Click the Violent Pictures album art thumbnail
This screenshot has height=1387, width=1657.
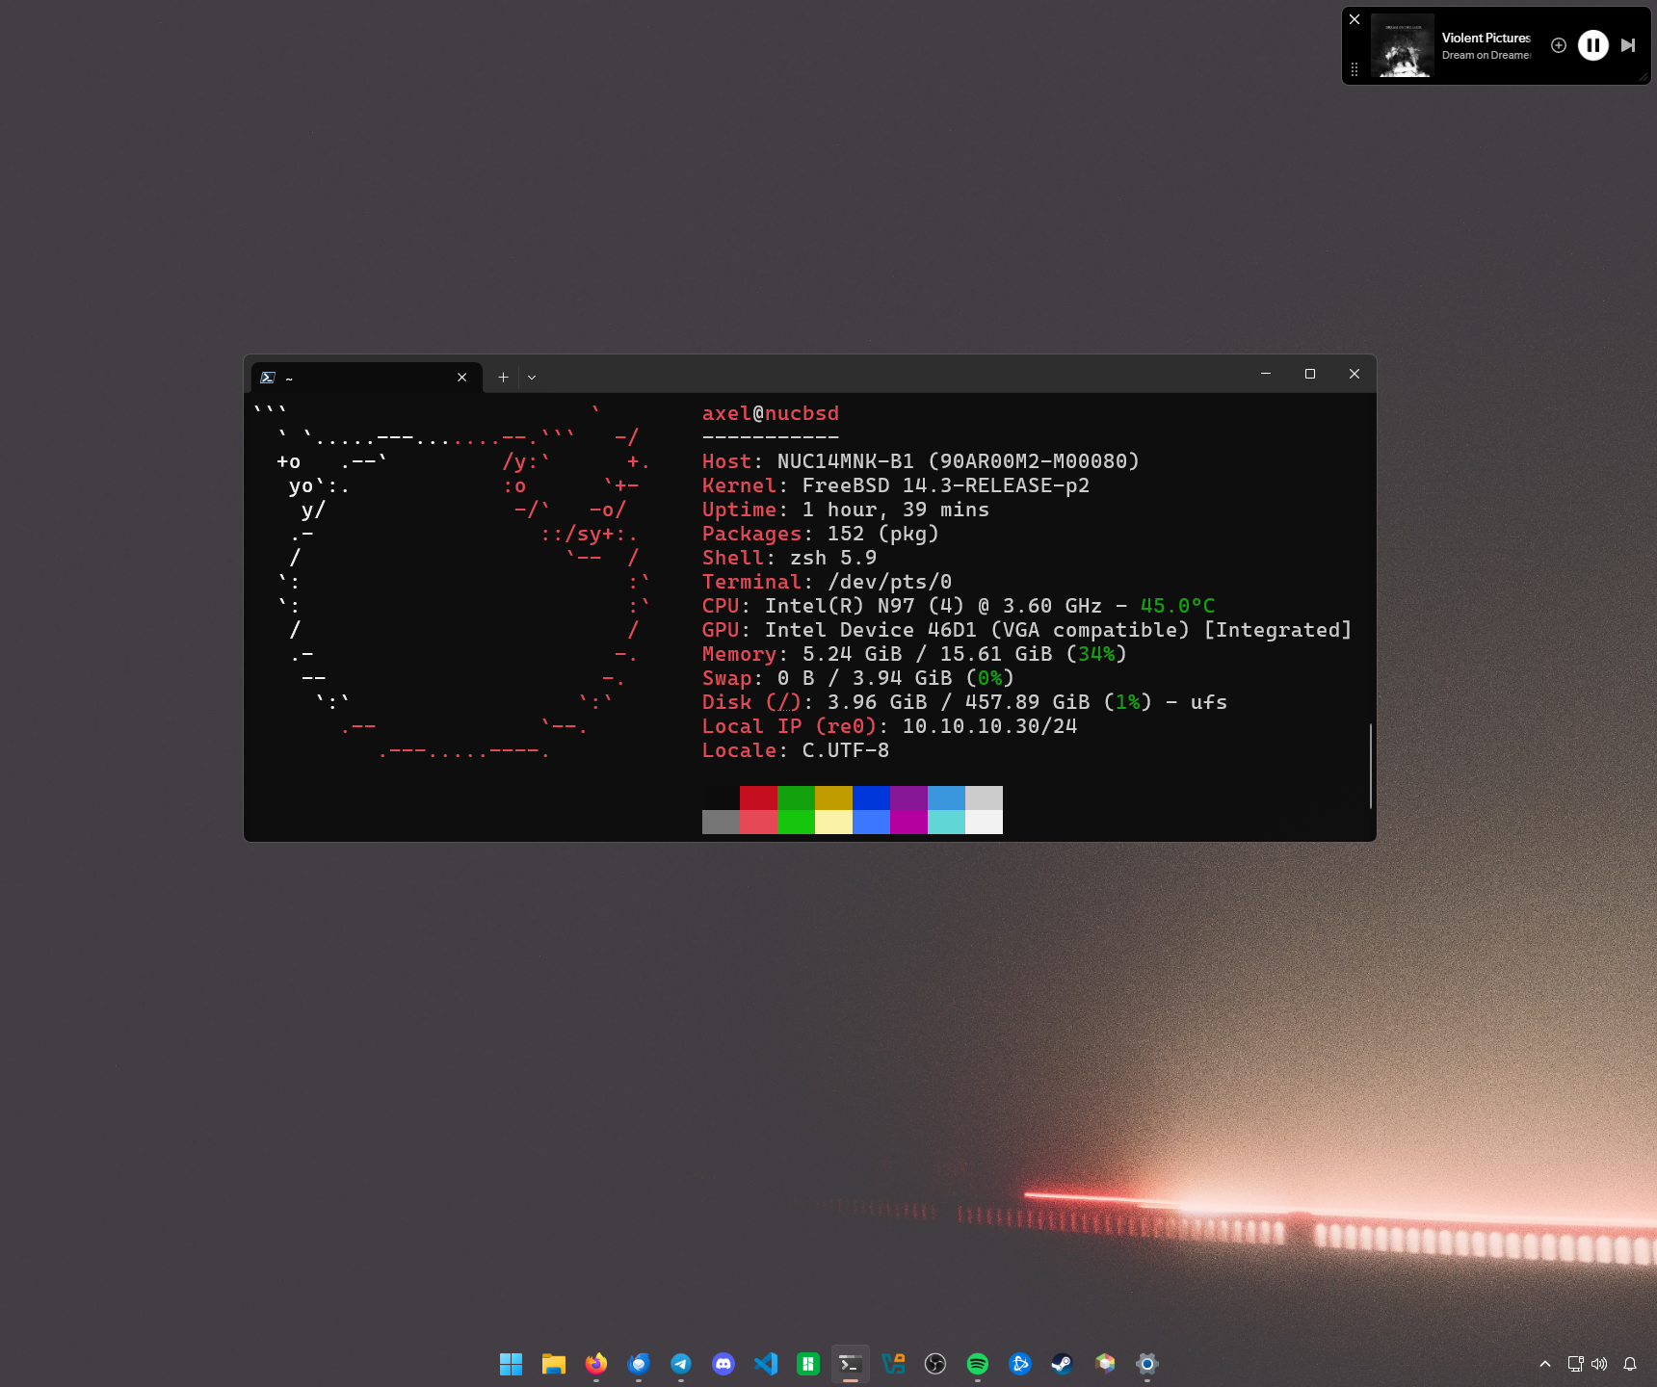coord(1403,45)
